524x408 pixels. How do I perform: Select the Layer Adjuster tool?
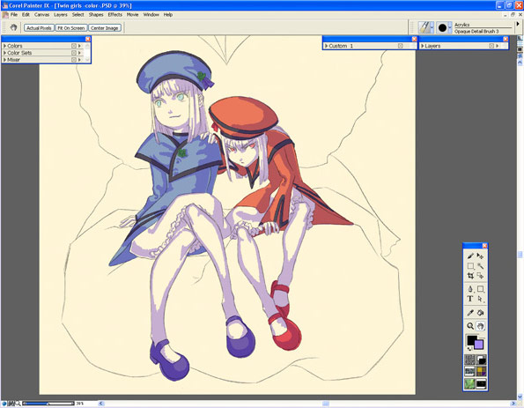pos(480,256)
